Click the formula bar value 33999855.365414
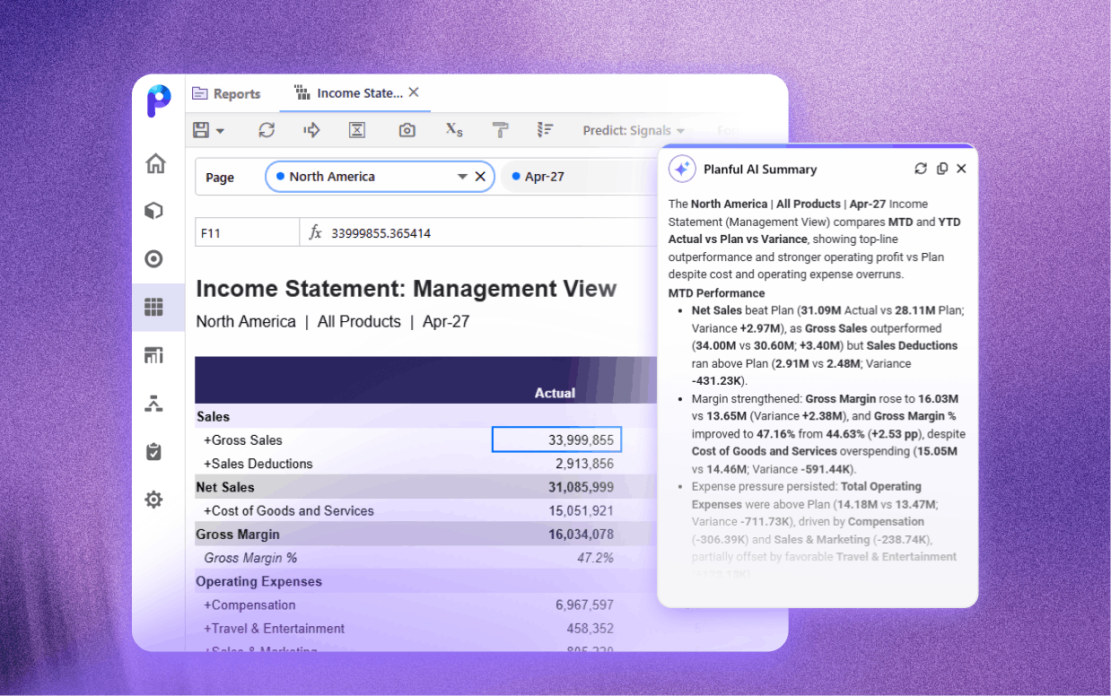Image resolution: width=1111 pixels, height=696 pixels. [381, 233]
